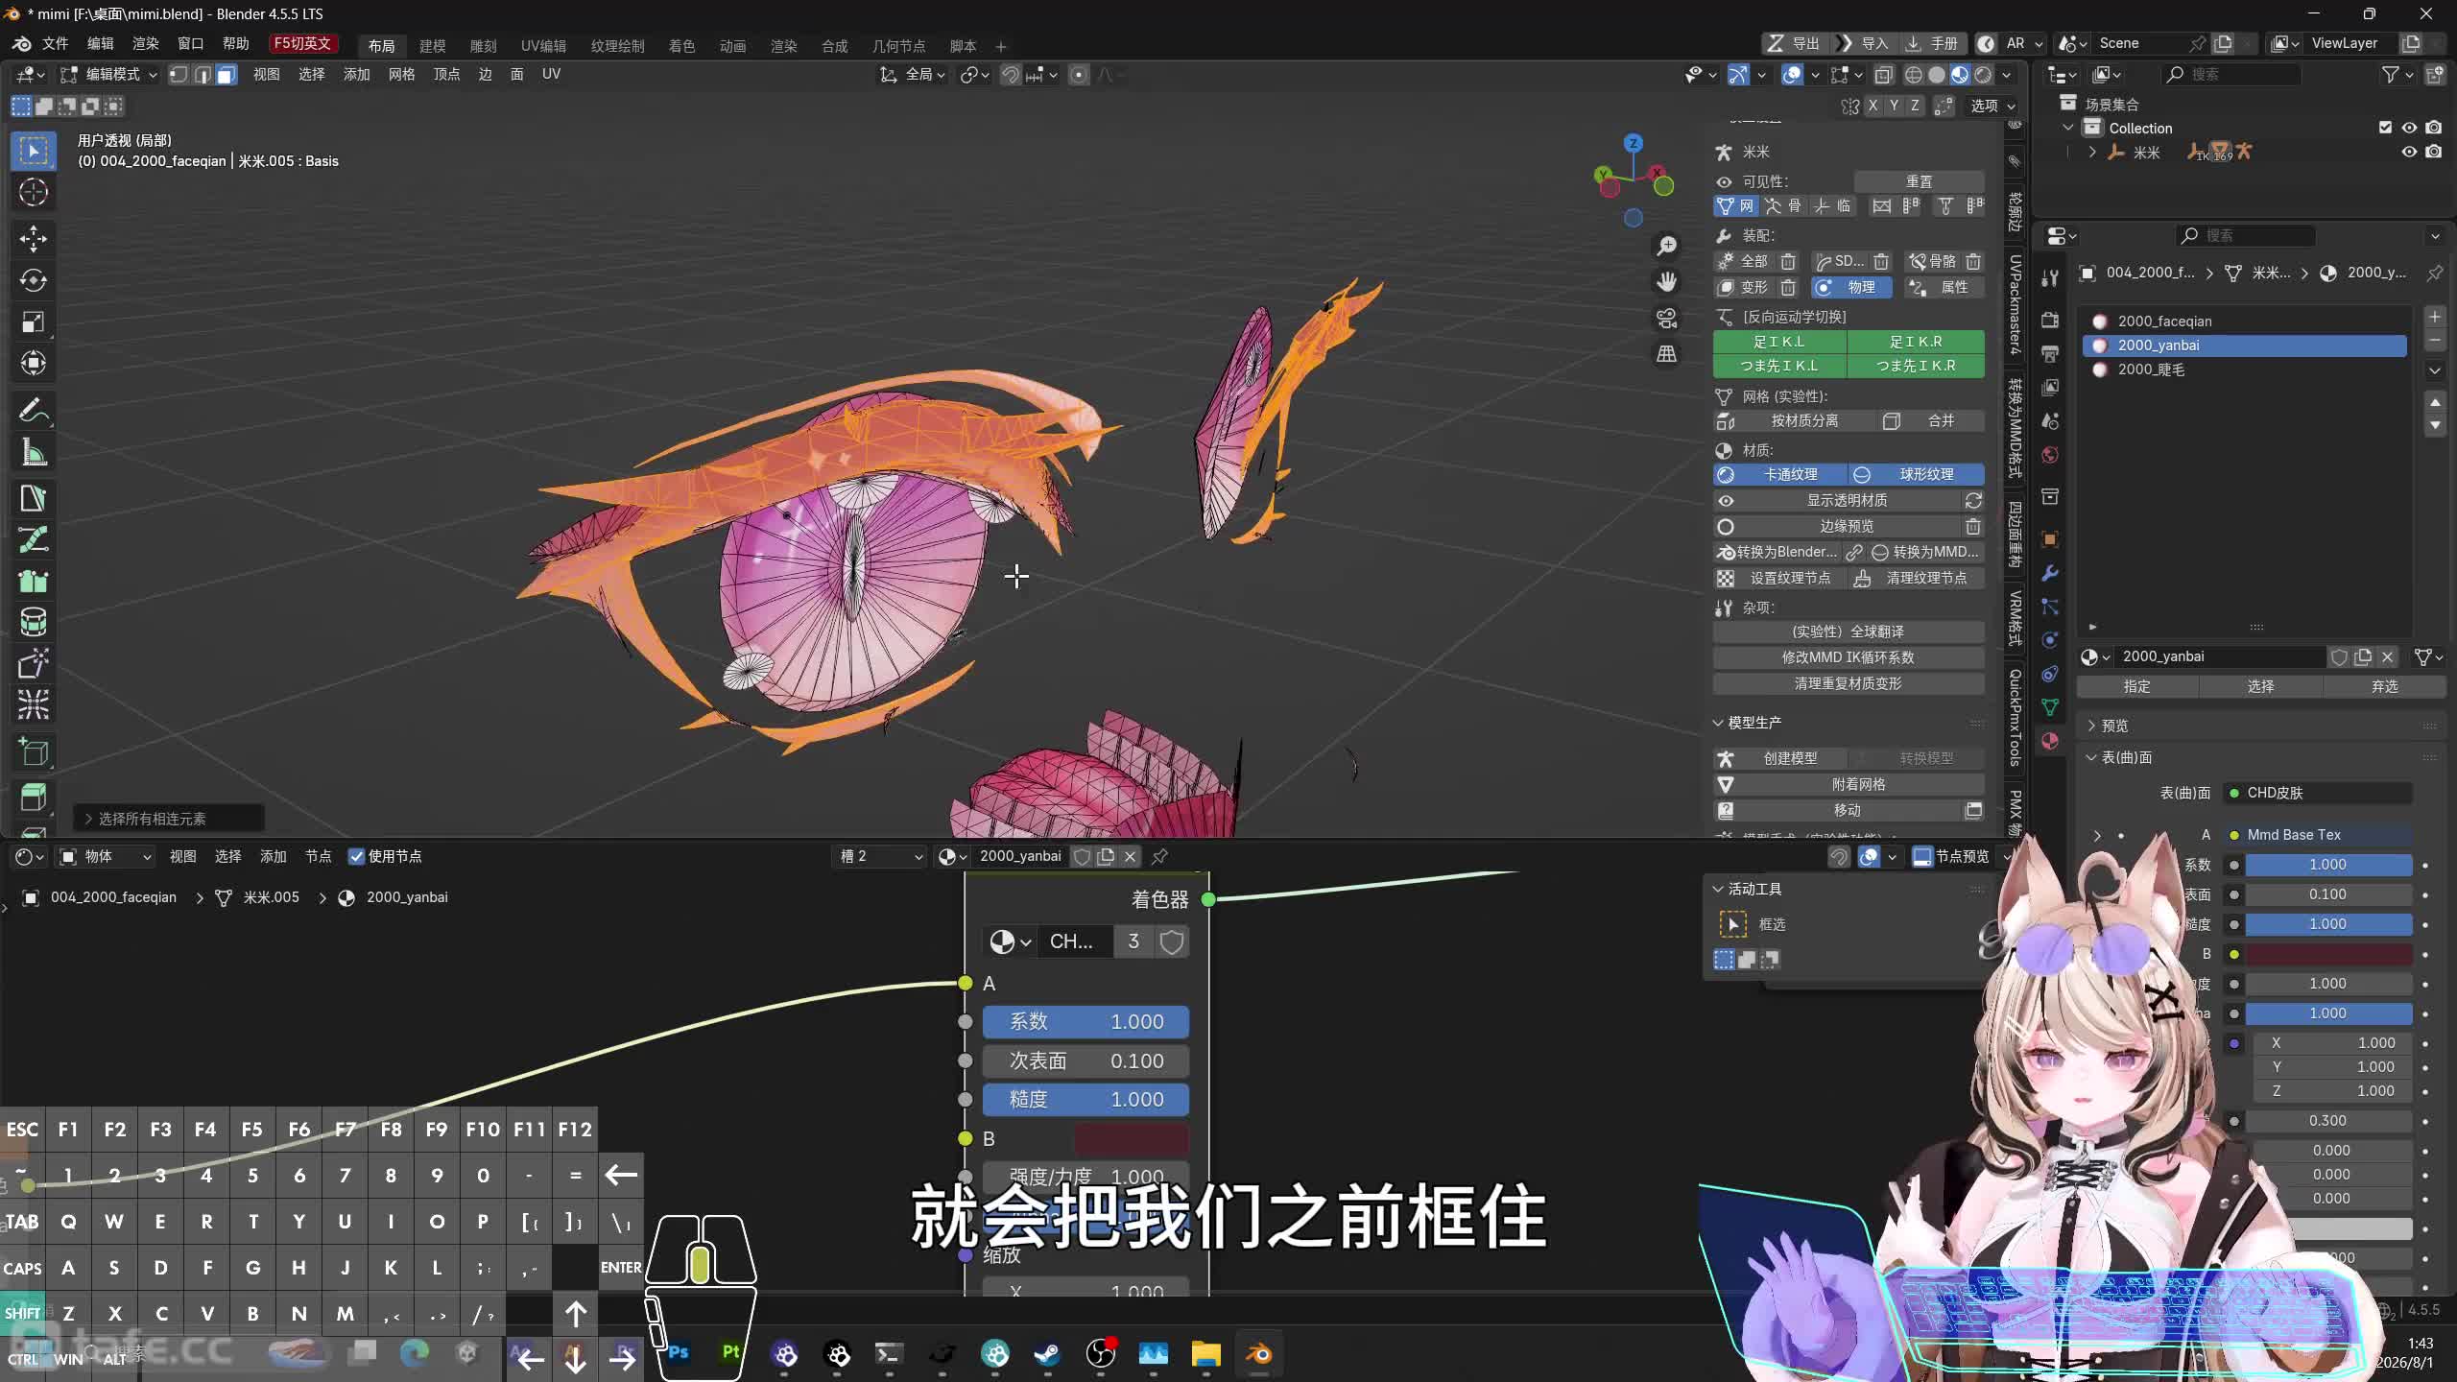Activate the Move tool

(34, 238)
